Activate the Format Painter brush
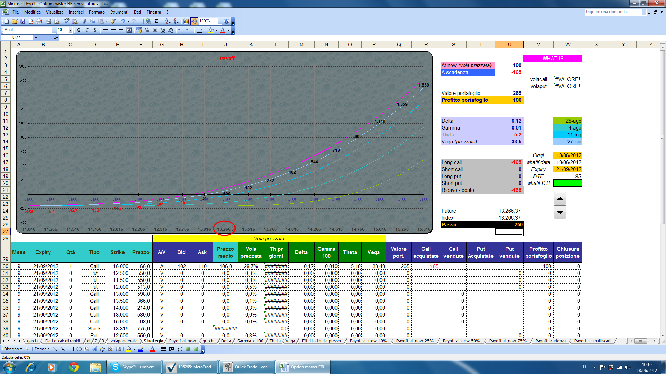Viewport: 666px width, 374px height. [x=113, y=21]
